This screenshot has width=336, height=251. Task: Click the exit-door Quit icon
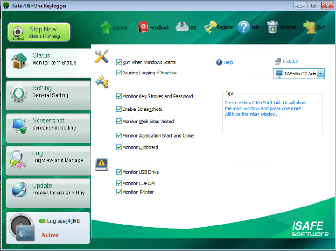(x=309, y=27)
